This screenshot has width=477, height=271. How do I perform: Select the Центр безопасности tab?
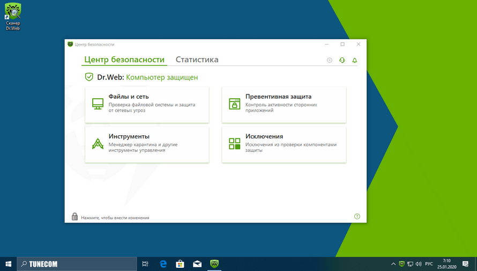point(124,60)
